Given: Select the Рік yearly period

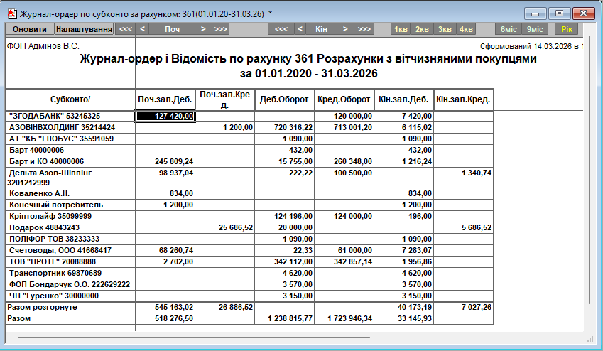Looking at the screenshot, I should pyautogui.click(x=567, y=29).
